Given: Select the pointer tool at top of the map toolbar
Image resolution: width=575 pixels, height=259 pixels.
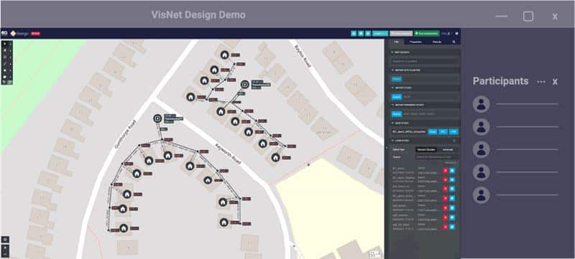Looking at the screenshot, I should click(x=4, y=44).
